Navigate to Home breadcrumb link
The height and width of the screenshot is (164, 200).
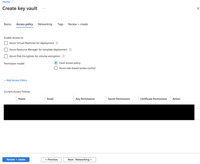pyautogui.click(x=6, y=2)
